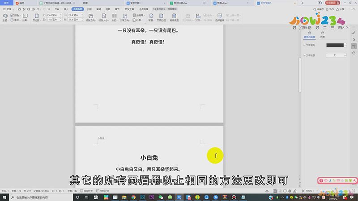358x201 pixels.
Task: Open the 文本轮廓 无 dropdown
Action: [x=336, y=55]
